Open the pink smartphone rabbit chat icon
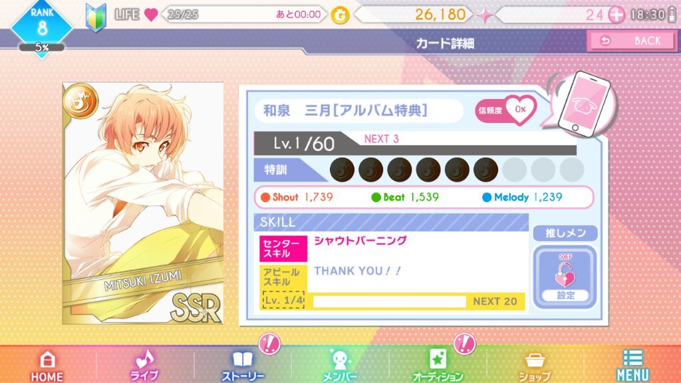681x383 pixels. 583,104
